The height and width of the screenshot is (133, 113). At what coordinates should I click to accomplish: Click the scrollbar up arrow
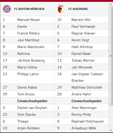tap(111, 4)
